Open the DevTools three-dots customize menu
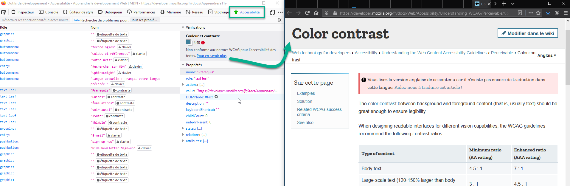The image size is (570, 186). pyautogui.click(x=280, y=12)
